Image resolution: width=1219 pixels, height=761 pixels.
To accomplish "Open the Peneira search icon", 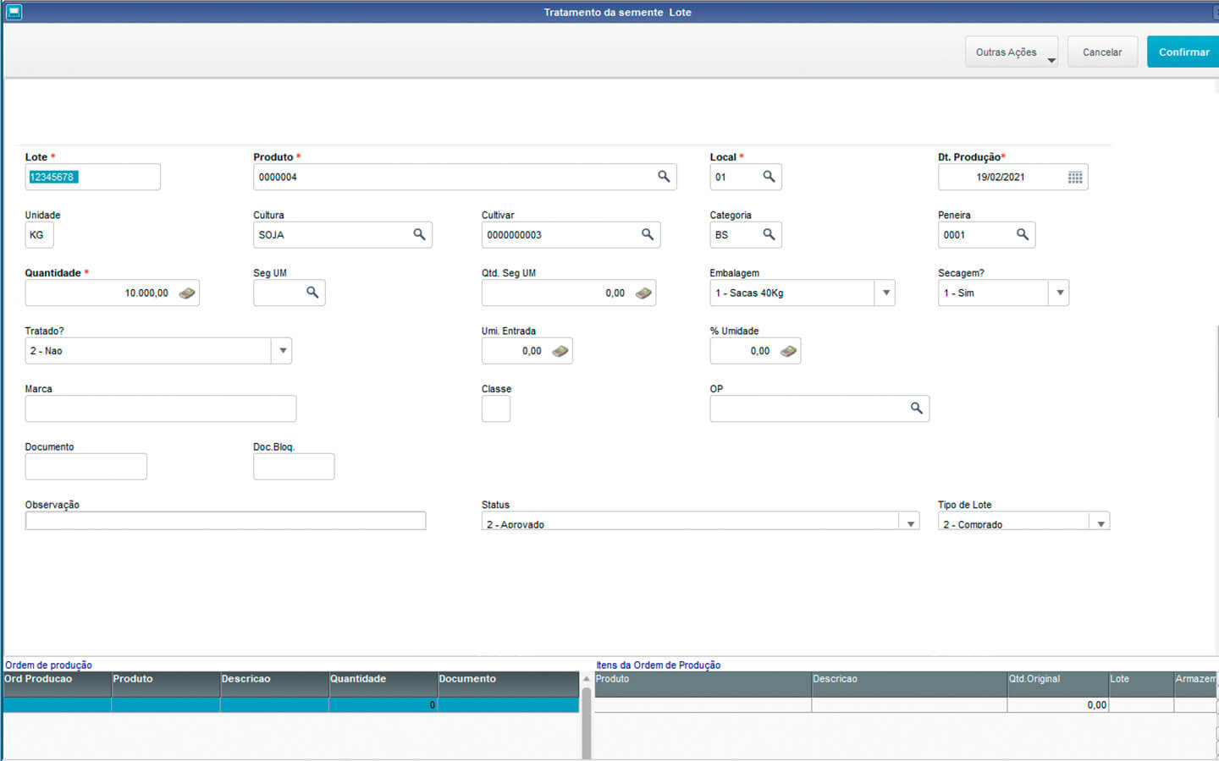I will coord(1023,235).
